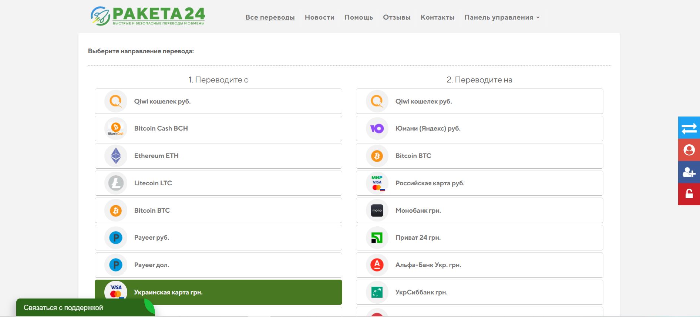Select Bitcoin BTC as source
The image size is (700, 317).
click(218, 210)
